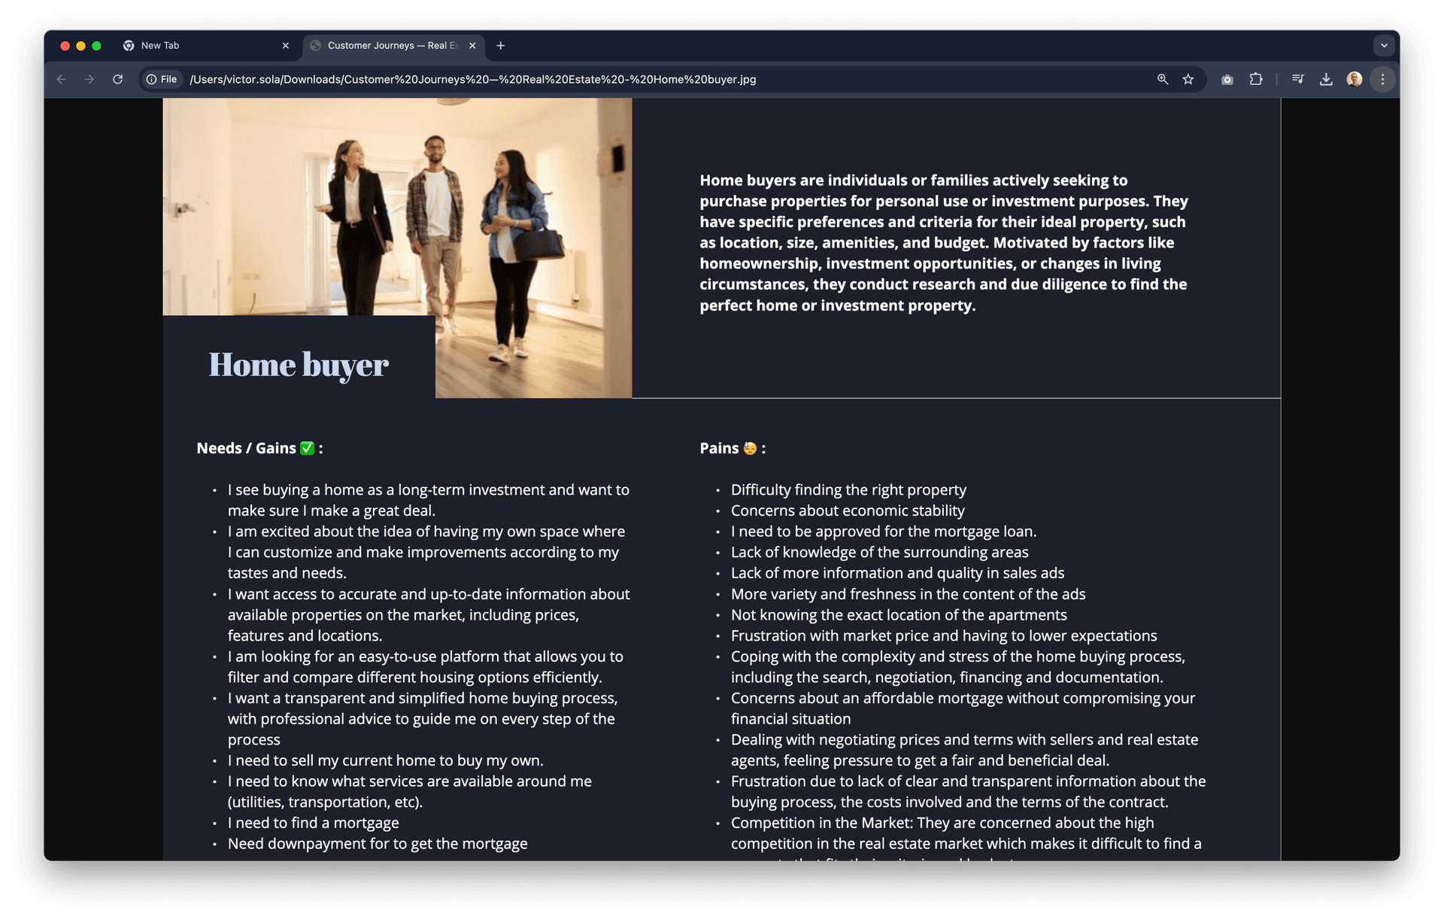Open the media controls playlist icon
Viewport: 1444px width, 919px height.
coord(1298,79)
